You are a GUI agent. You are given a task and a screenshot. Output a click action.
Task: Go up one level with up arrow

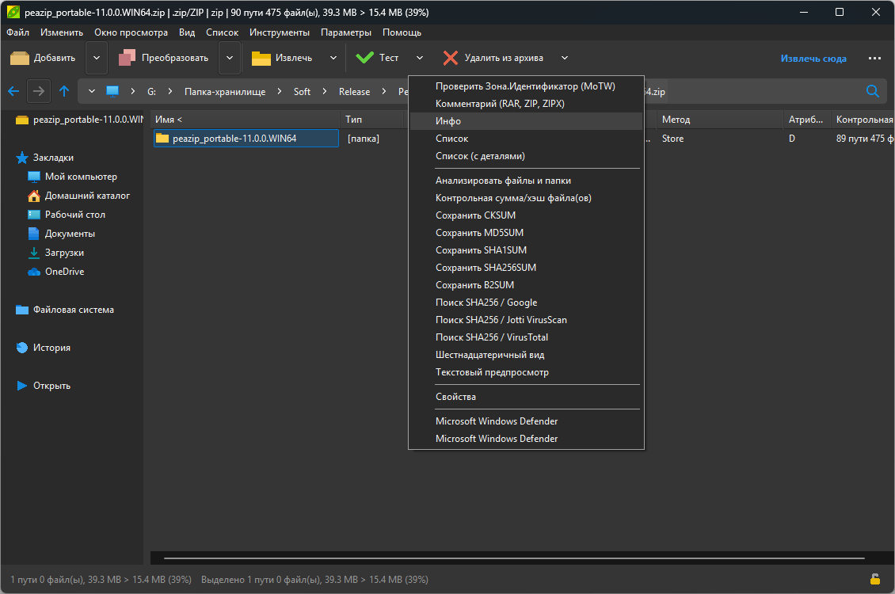click(64, 91)
